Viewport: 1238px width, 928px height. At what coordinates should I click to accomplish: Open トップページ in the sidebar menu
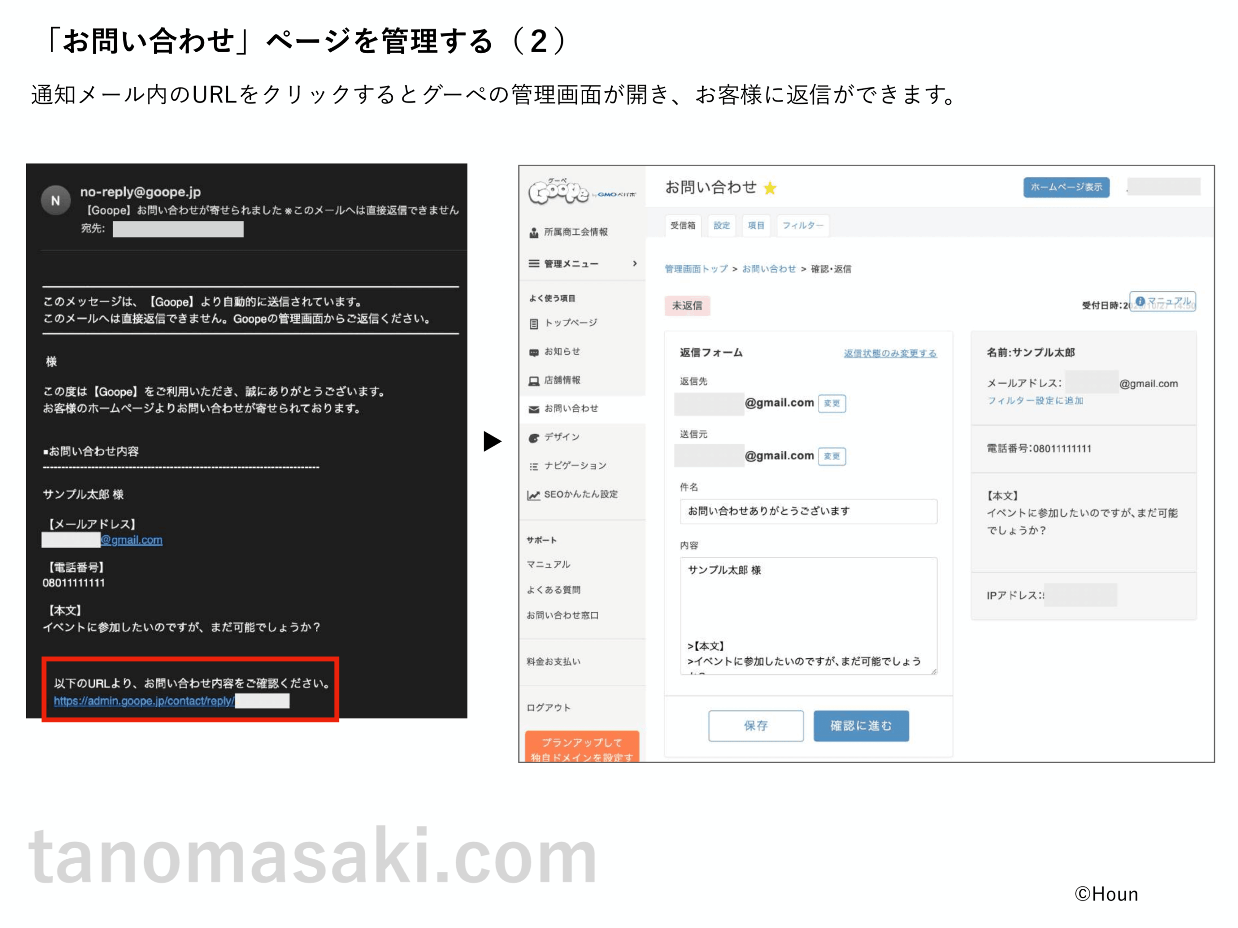click(570, 323)
